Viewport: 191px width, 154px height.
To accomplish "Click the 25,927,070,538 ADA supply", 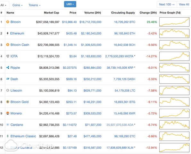I will [120, 125].
